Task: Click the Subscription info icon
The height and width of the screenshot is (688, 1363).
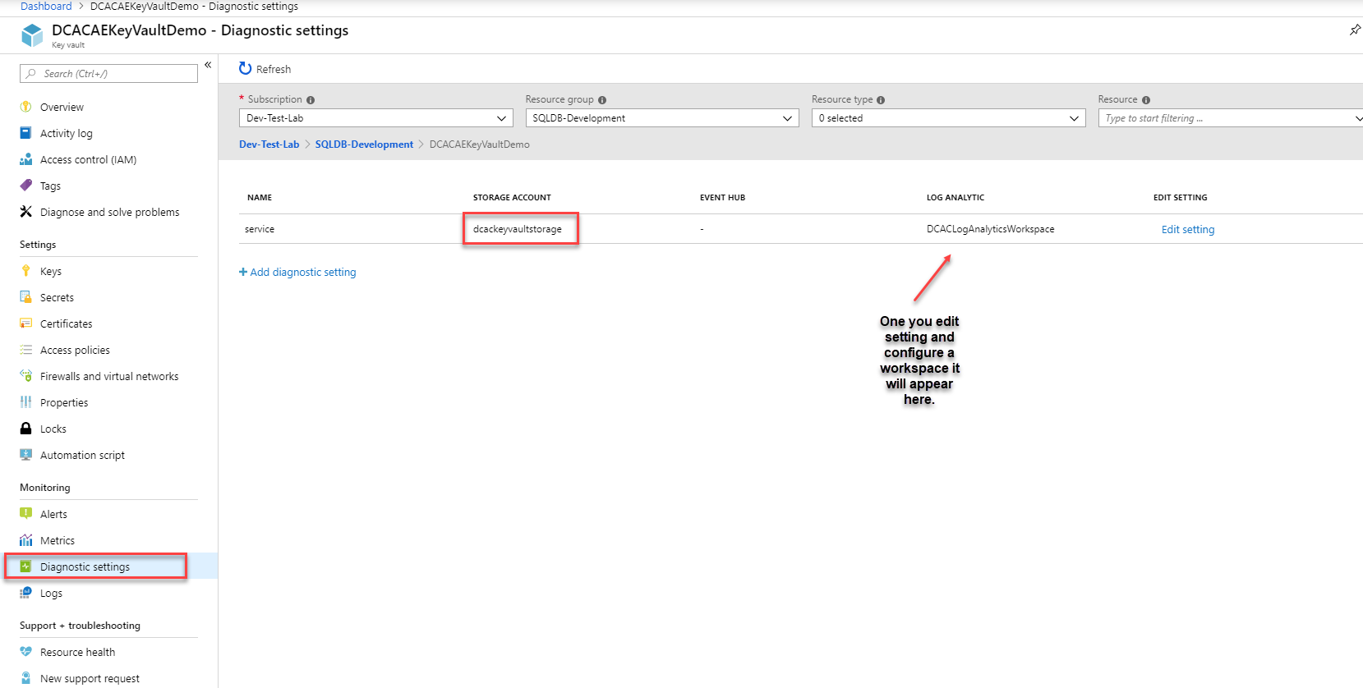Action: tap(311, 100)
